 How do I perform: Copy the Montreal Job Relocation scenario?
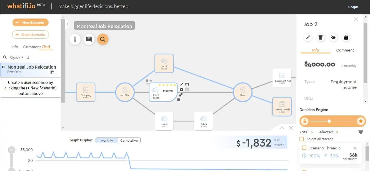tap(52, 72)
